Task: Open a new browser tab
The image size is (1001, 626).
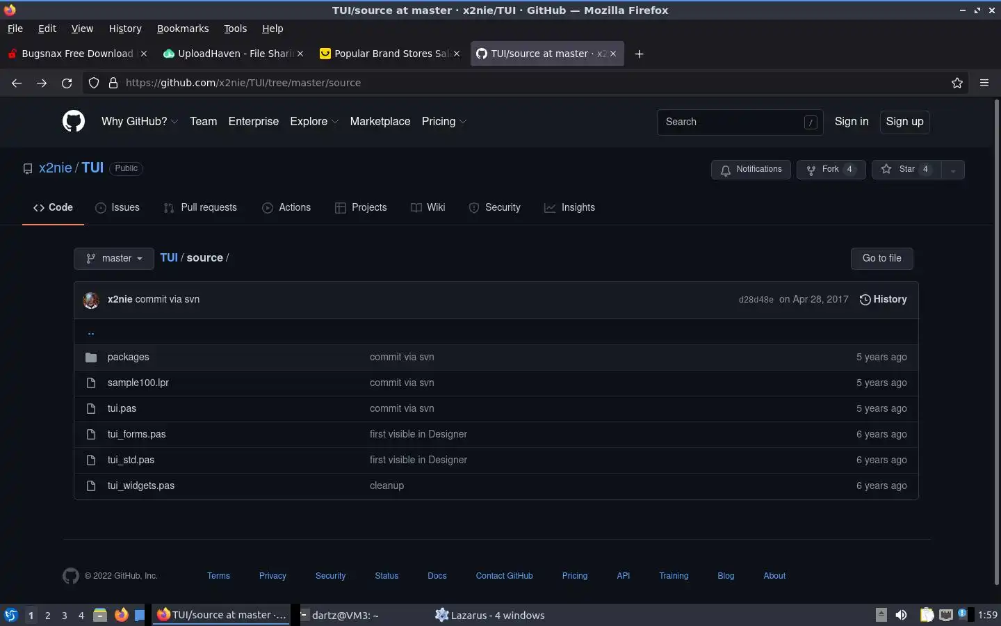Action: coord(639,54)
